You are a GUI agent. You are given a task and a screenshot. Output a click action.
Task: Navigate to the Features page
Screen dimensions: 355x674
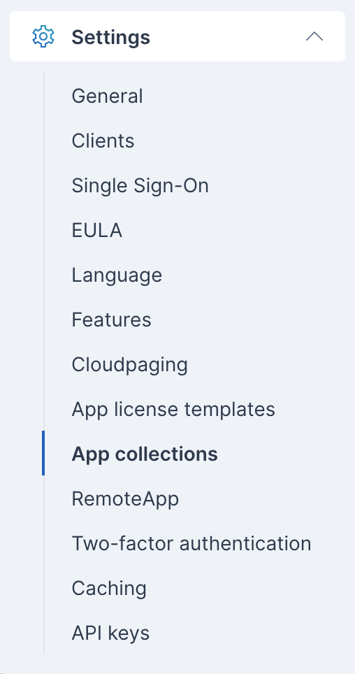point(111,320)
